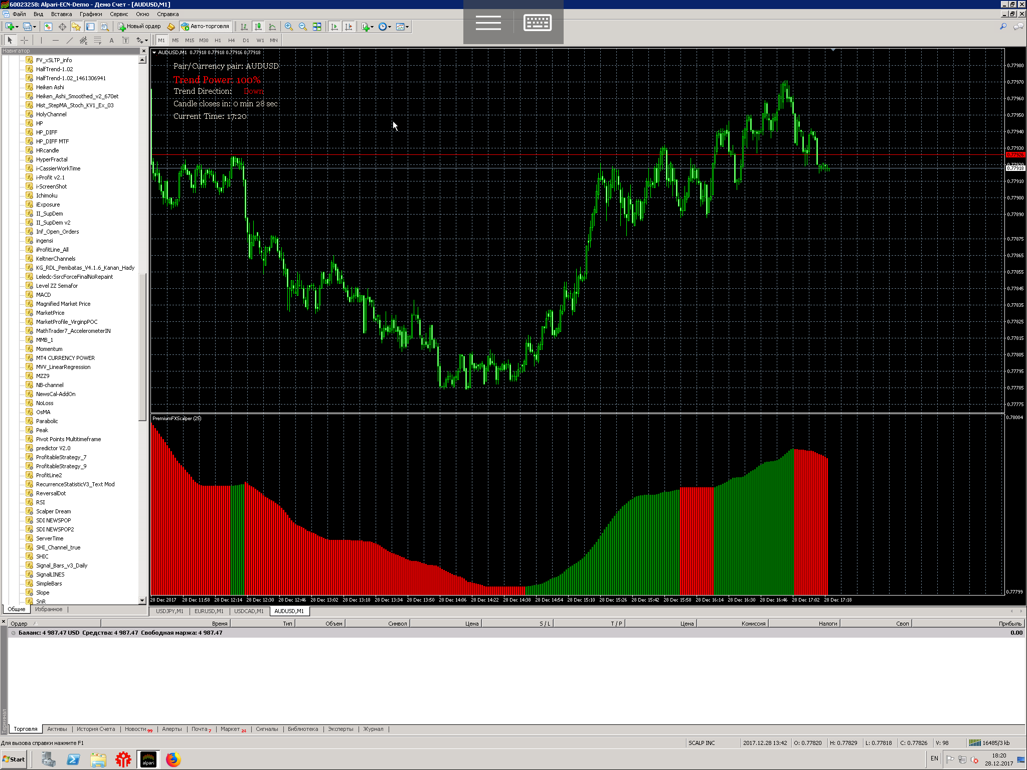Expand the arrows tool dropdown arrow
Viewport: 1027px width, 770px height.
[x=146, y=41]
